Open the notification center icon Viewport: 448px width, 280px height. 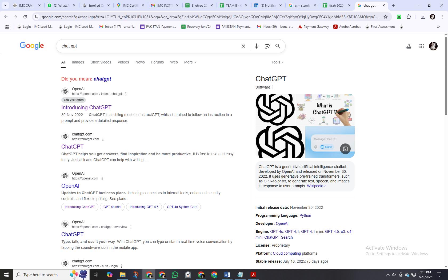point(439,275)
